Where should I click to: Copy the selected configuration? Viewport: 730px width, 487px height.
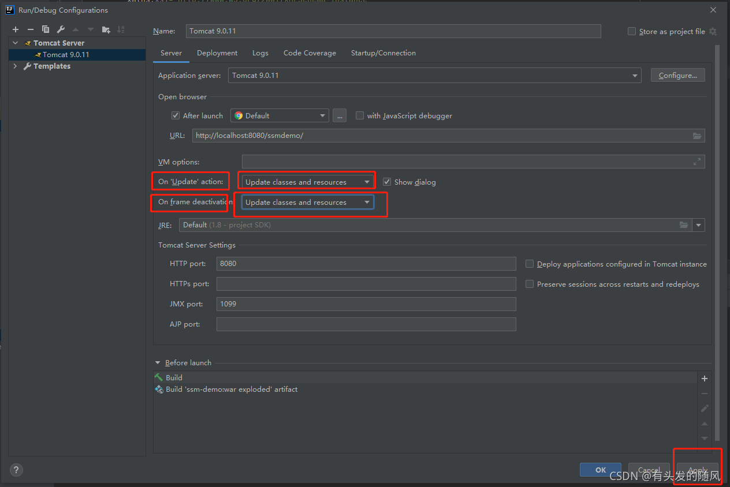coord(46,29)
